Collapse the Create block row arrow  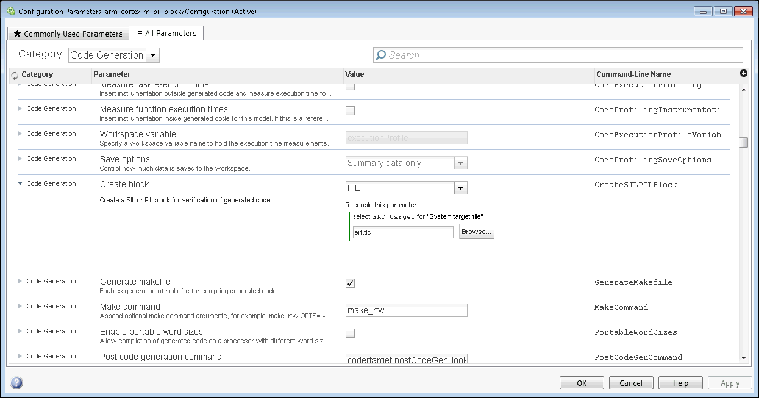coord(20,183)
